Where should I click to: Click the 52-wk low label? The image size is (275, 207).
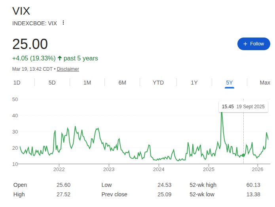202,194
